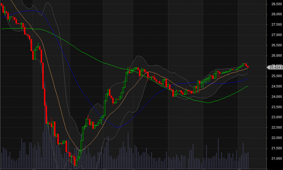The width and height of the screenshot is (283, 170).
Task: Click the current price tag showing 25,424.9
Action: 275,67
